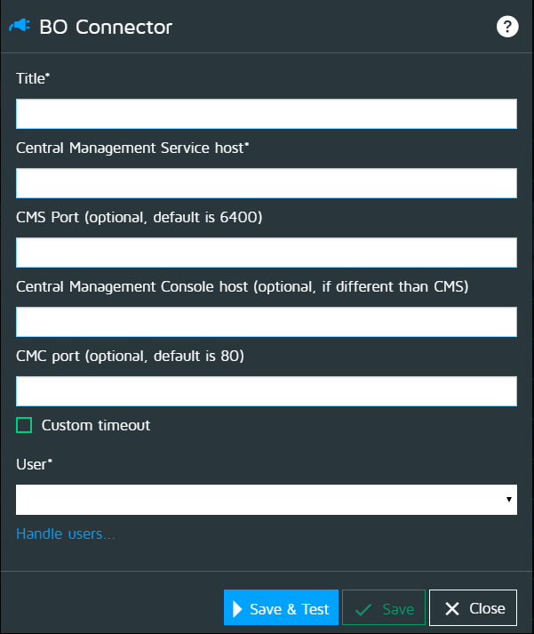Select the CMS Port input field
This screenshot has width=534, height=634.
266,253
